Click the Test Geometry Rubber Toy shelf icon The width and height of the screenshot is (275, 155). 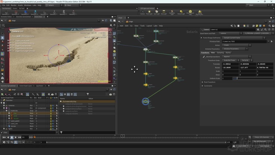coord(26,12)
